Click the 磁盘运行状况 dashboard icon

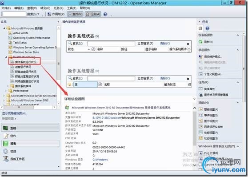coord(12,67)
